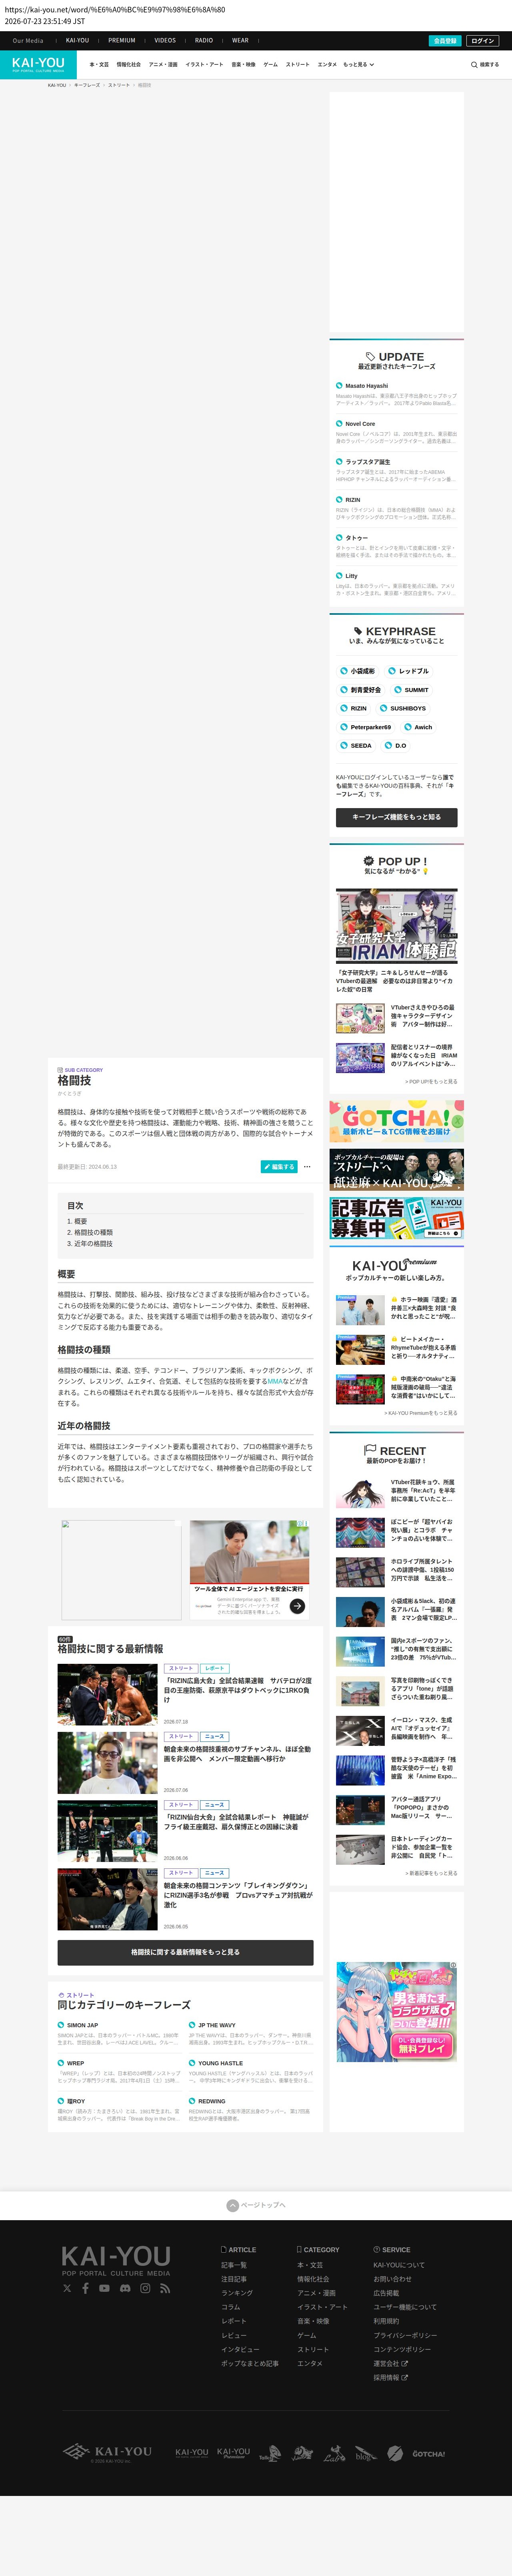Click arrow button on AI agent ad

pos(297,1606)
